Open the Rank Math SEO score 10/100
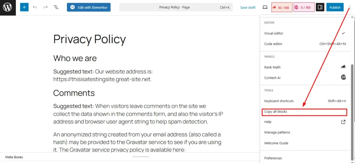This screenshot has width=355, height=163. click(x=282, y=7)
